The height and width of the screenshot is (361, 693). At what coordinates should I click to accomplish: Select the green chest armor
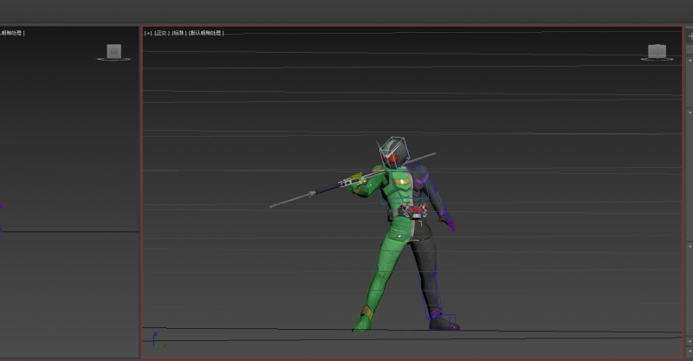398,186
